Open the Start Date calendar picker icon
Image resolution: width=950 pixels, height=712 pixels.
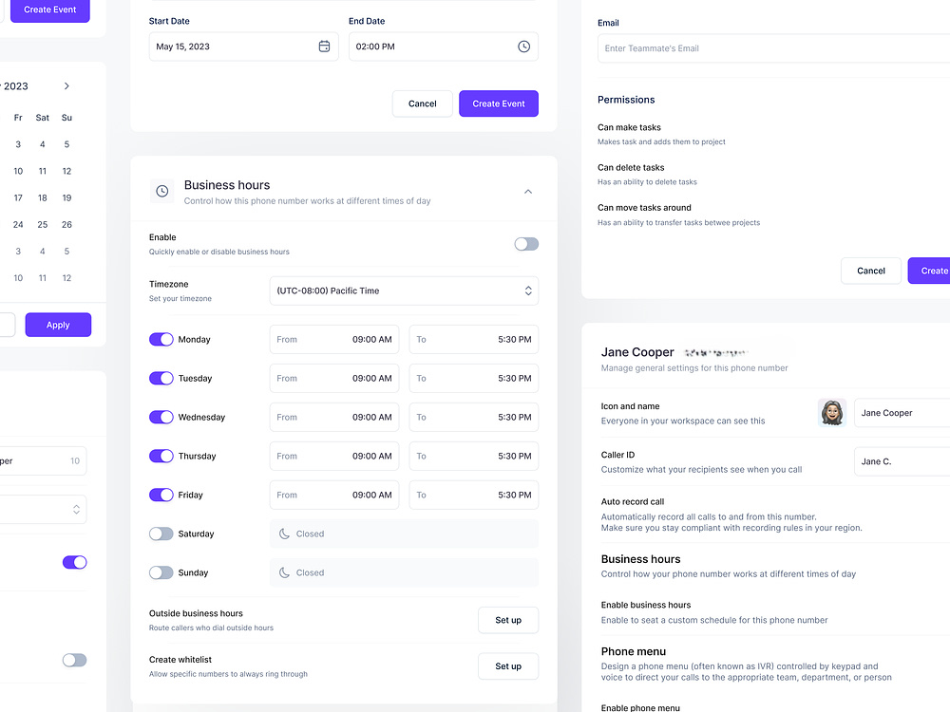(x=324, y=47)
